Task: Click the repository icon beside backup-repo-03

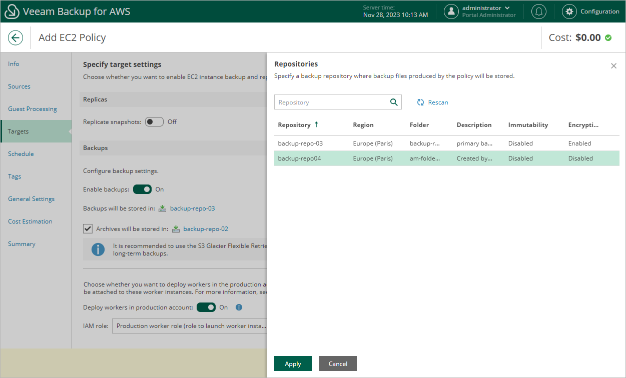Action: pos(163,208)
